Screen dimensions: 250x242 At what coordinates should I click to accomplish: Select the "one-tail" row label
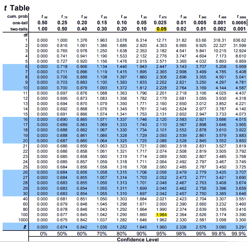(x=20, y=23)
